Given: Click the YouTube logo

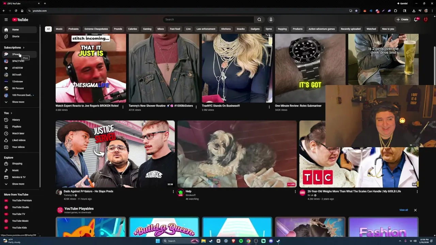Looking at the screenshot, I should coord(20,19).
